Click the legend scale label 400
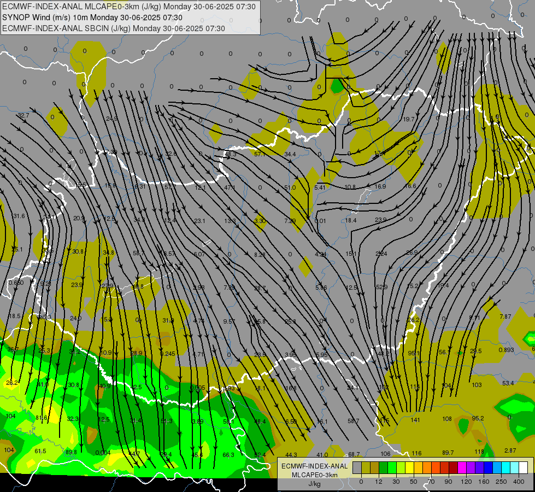Viewport: 535px width, 492px height. pos(519,482)
